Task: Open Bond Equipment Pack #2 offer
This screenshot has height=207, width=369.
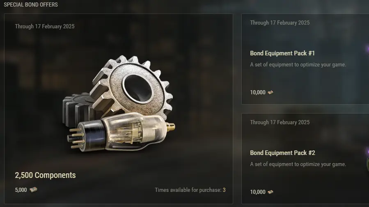Action: click(282, 153)
